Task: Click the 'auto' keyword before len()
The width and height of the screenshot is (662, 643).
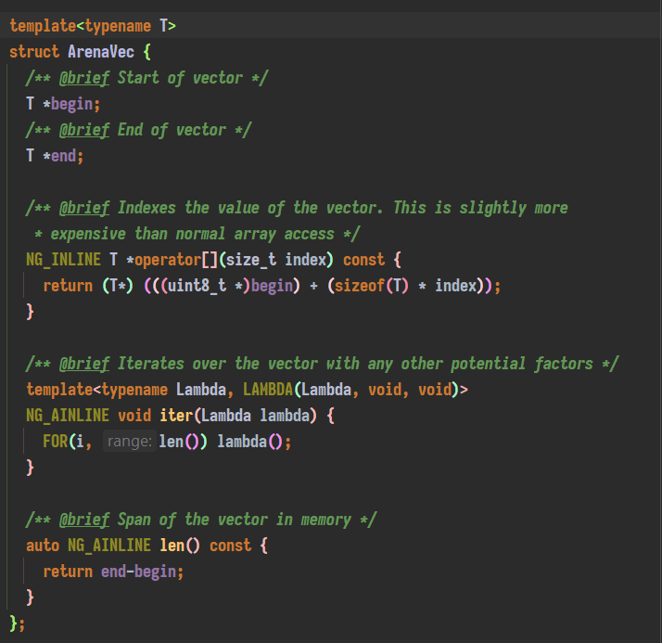Action: click(x=43, y=546)
